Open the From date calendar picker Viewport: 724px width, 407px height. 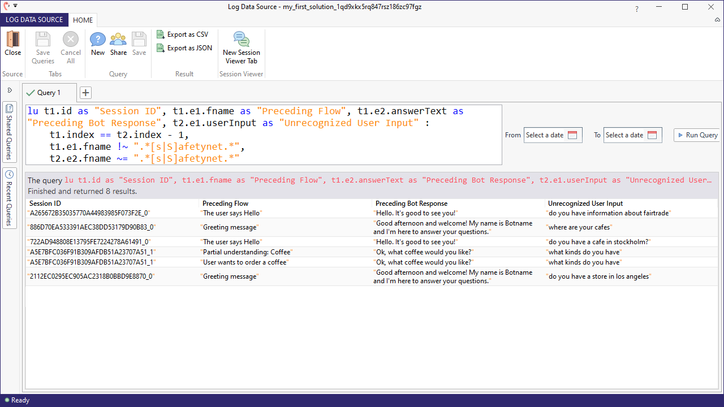coord(572,135)
